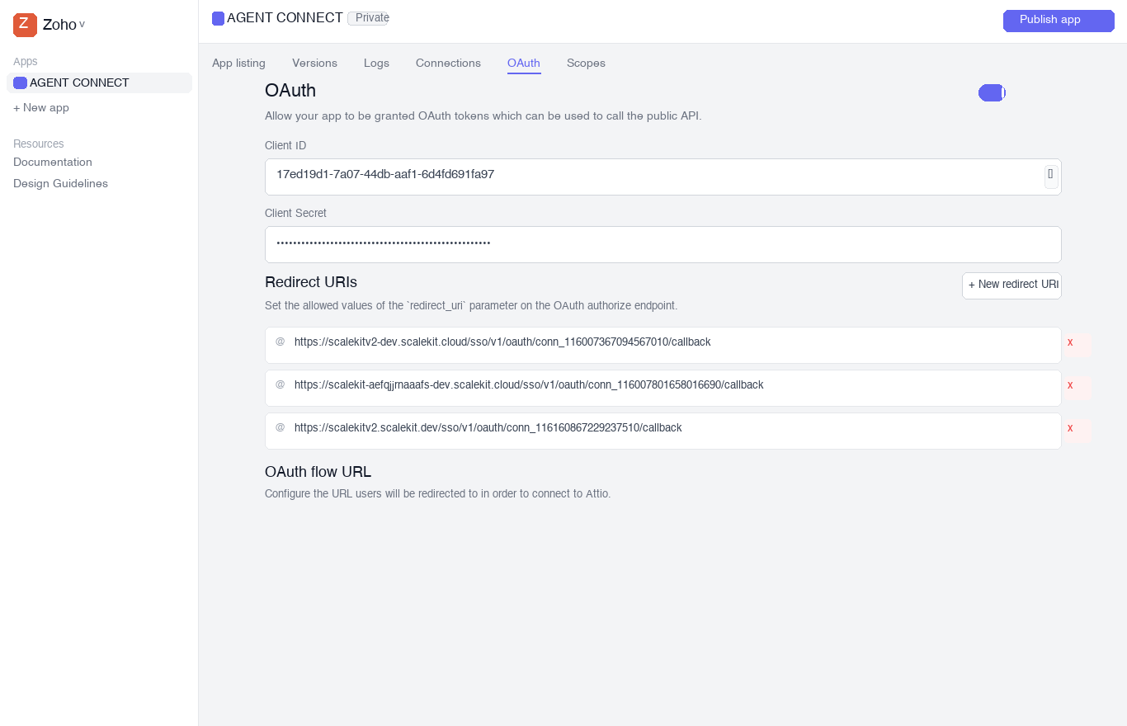Open the Design Guidelines link
Image resolution: width=1127 pixels, height=726 pixels.
[60, 183]
